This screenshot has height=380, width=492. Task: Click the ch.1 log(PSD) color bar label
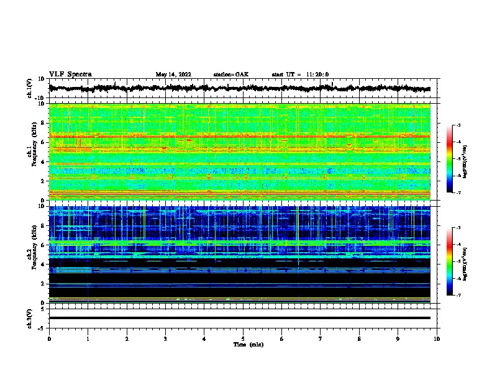pyautogui.click(x=465, y=161)
